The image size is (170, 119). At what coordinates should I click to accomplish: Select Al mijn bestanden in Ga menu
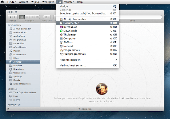88,19
